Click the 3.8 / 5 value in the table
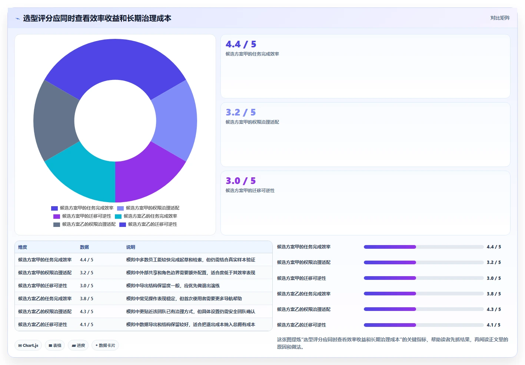 (87, 299)
